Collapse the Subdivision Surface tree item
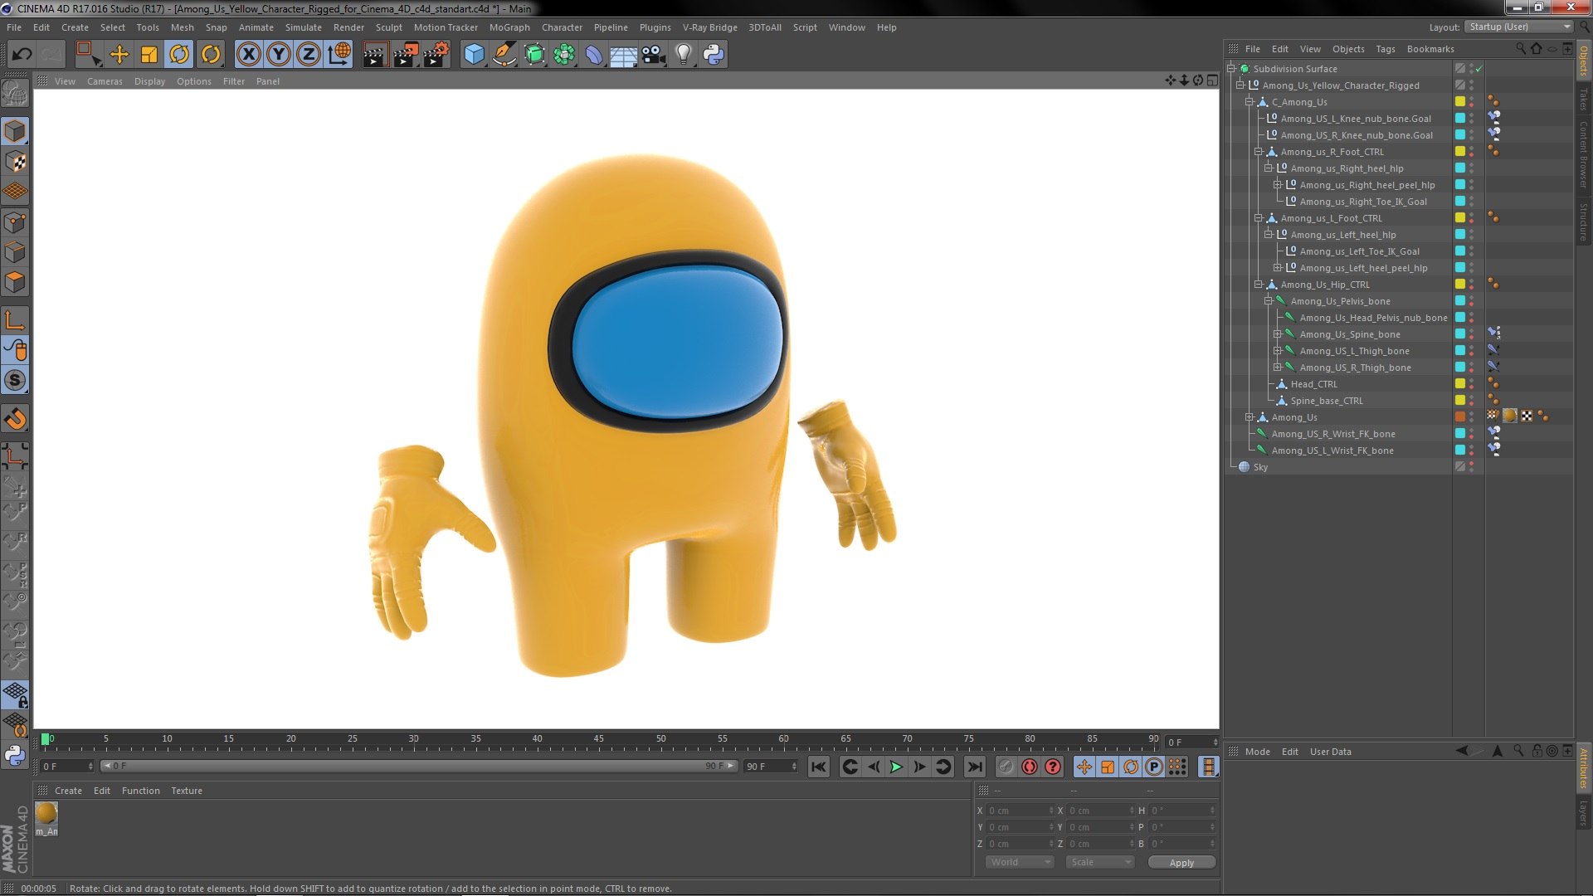Image resolution: width=1593 pixels, height=896 pixels. coord(1231,69)
